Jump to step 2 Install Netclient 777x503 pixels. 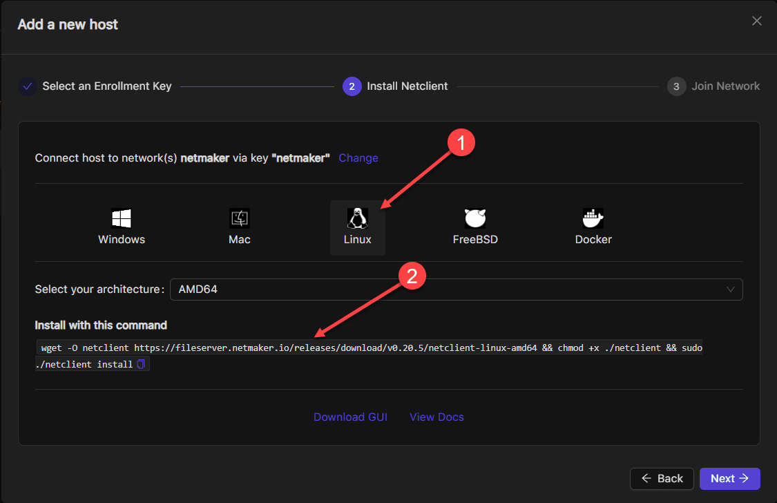coord(395,86)
